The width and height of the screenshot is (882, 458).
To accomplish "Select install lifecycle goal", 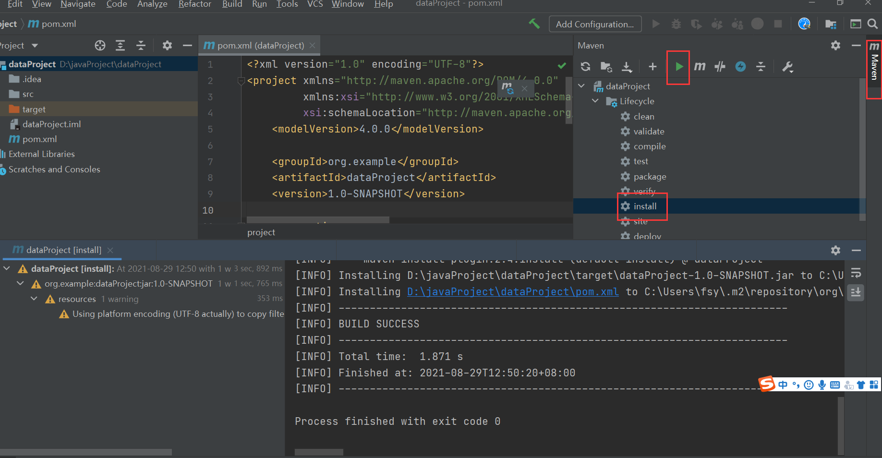I will 645,206.
